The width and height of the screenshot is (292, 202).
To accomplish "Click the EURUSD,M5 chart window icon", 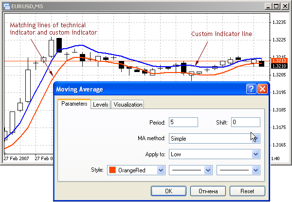I will [x=7, y=6].
